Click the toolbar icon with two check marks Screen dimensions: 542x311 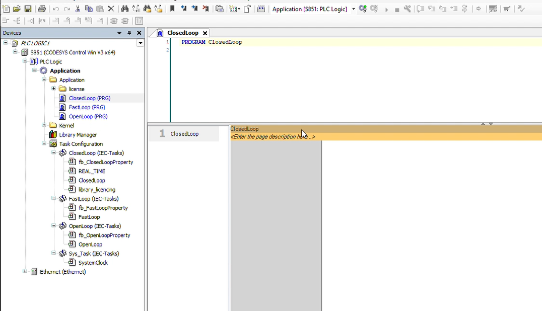click(x=521, y=9)
